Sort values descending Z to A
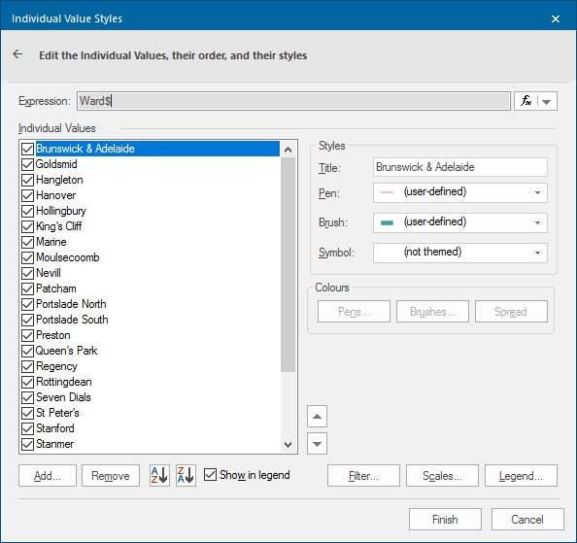The image size is (577, 543). 186,475
